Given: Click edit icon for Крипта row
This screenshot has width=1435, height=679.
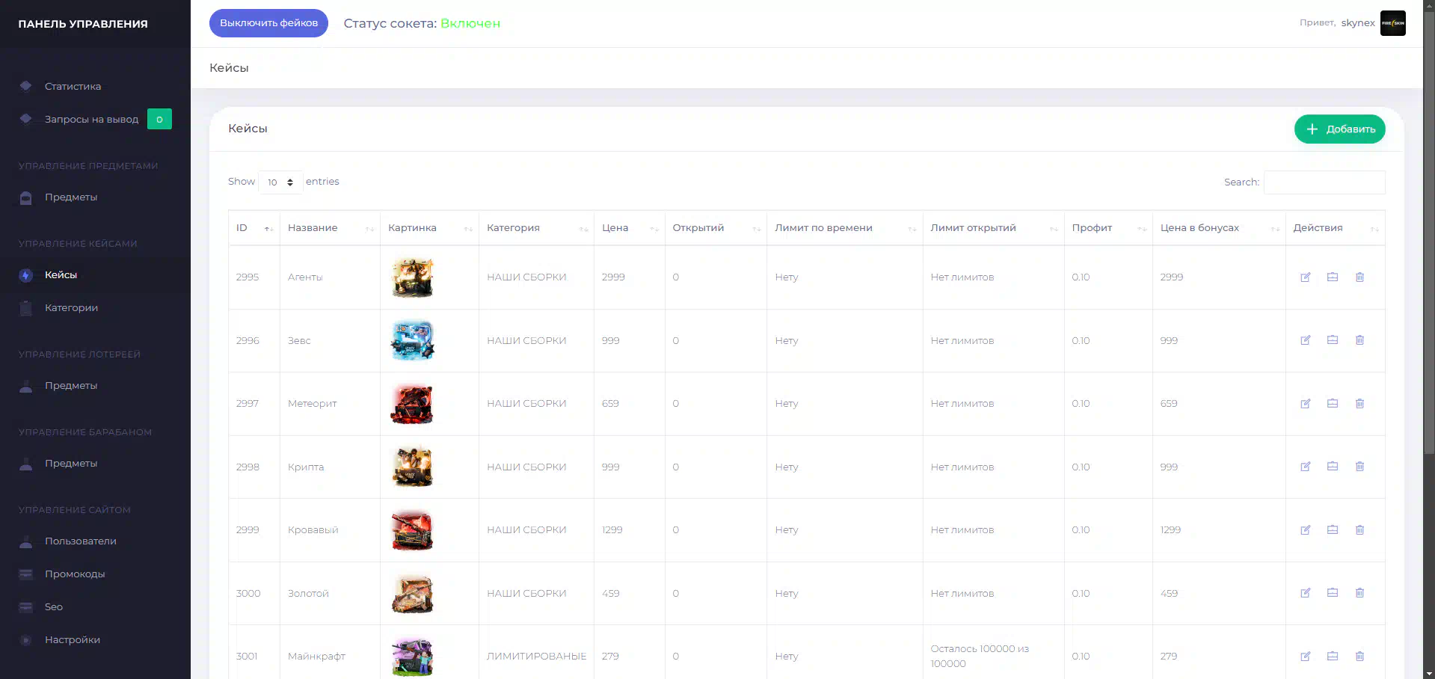Looking at the screenshot, I should [1305, 467].
